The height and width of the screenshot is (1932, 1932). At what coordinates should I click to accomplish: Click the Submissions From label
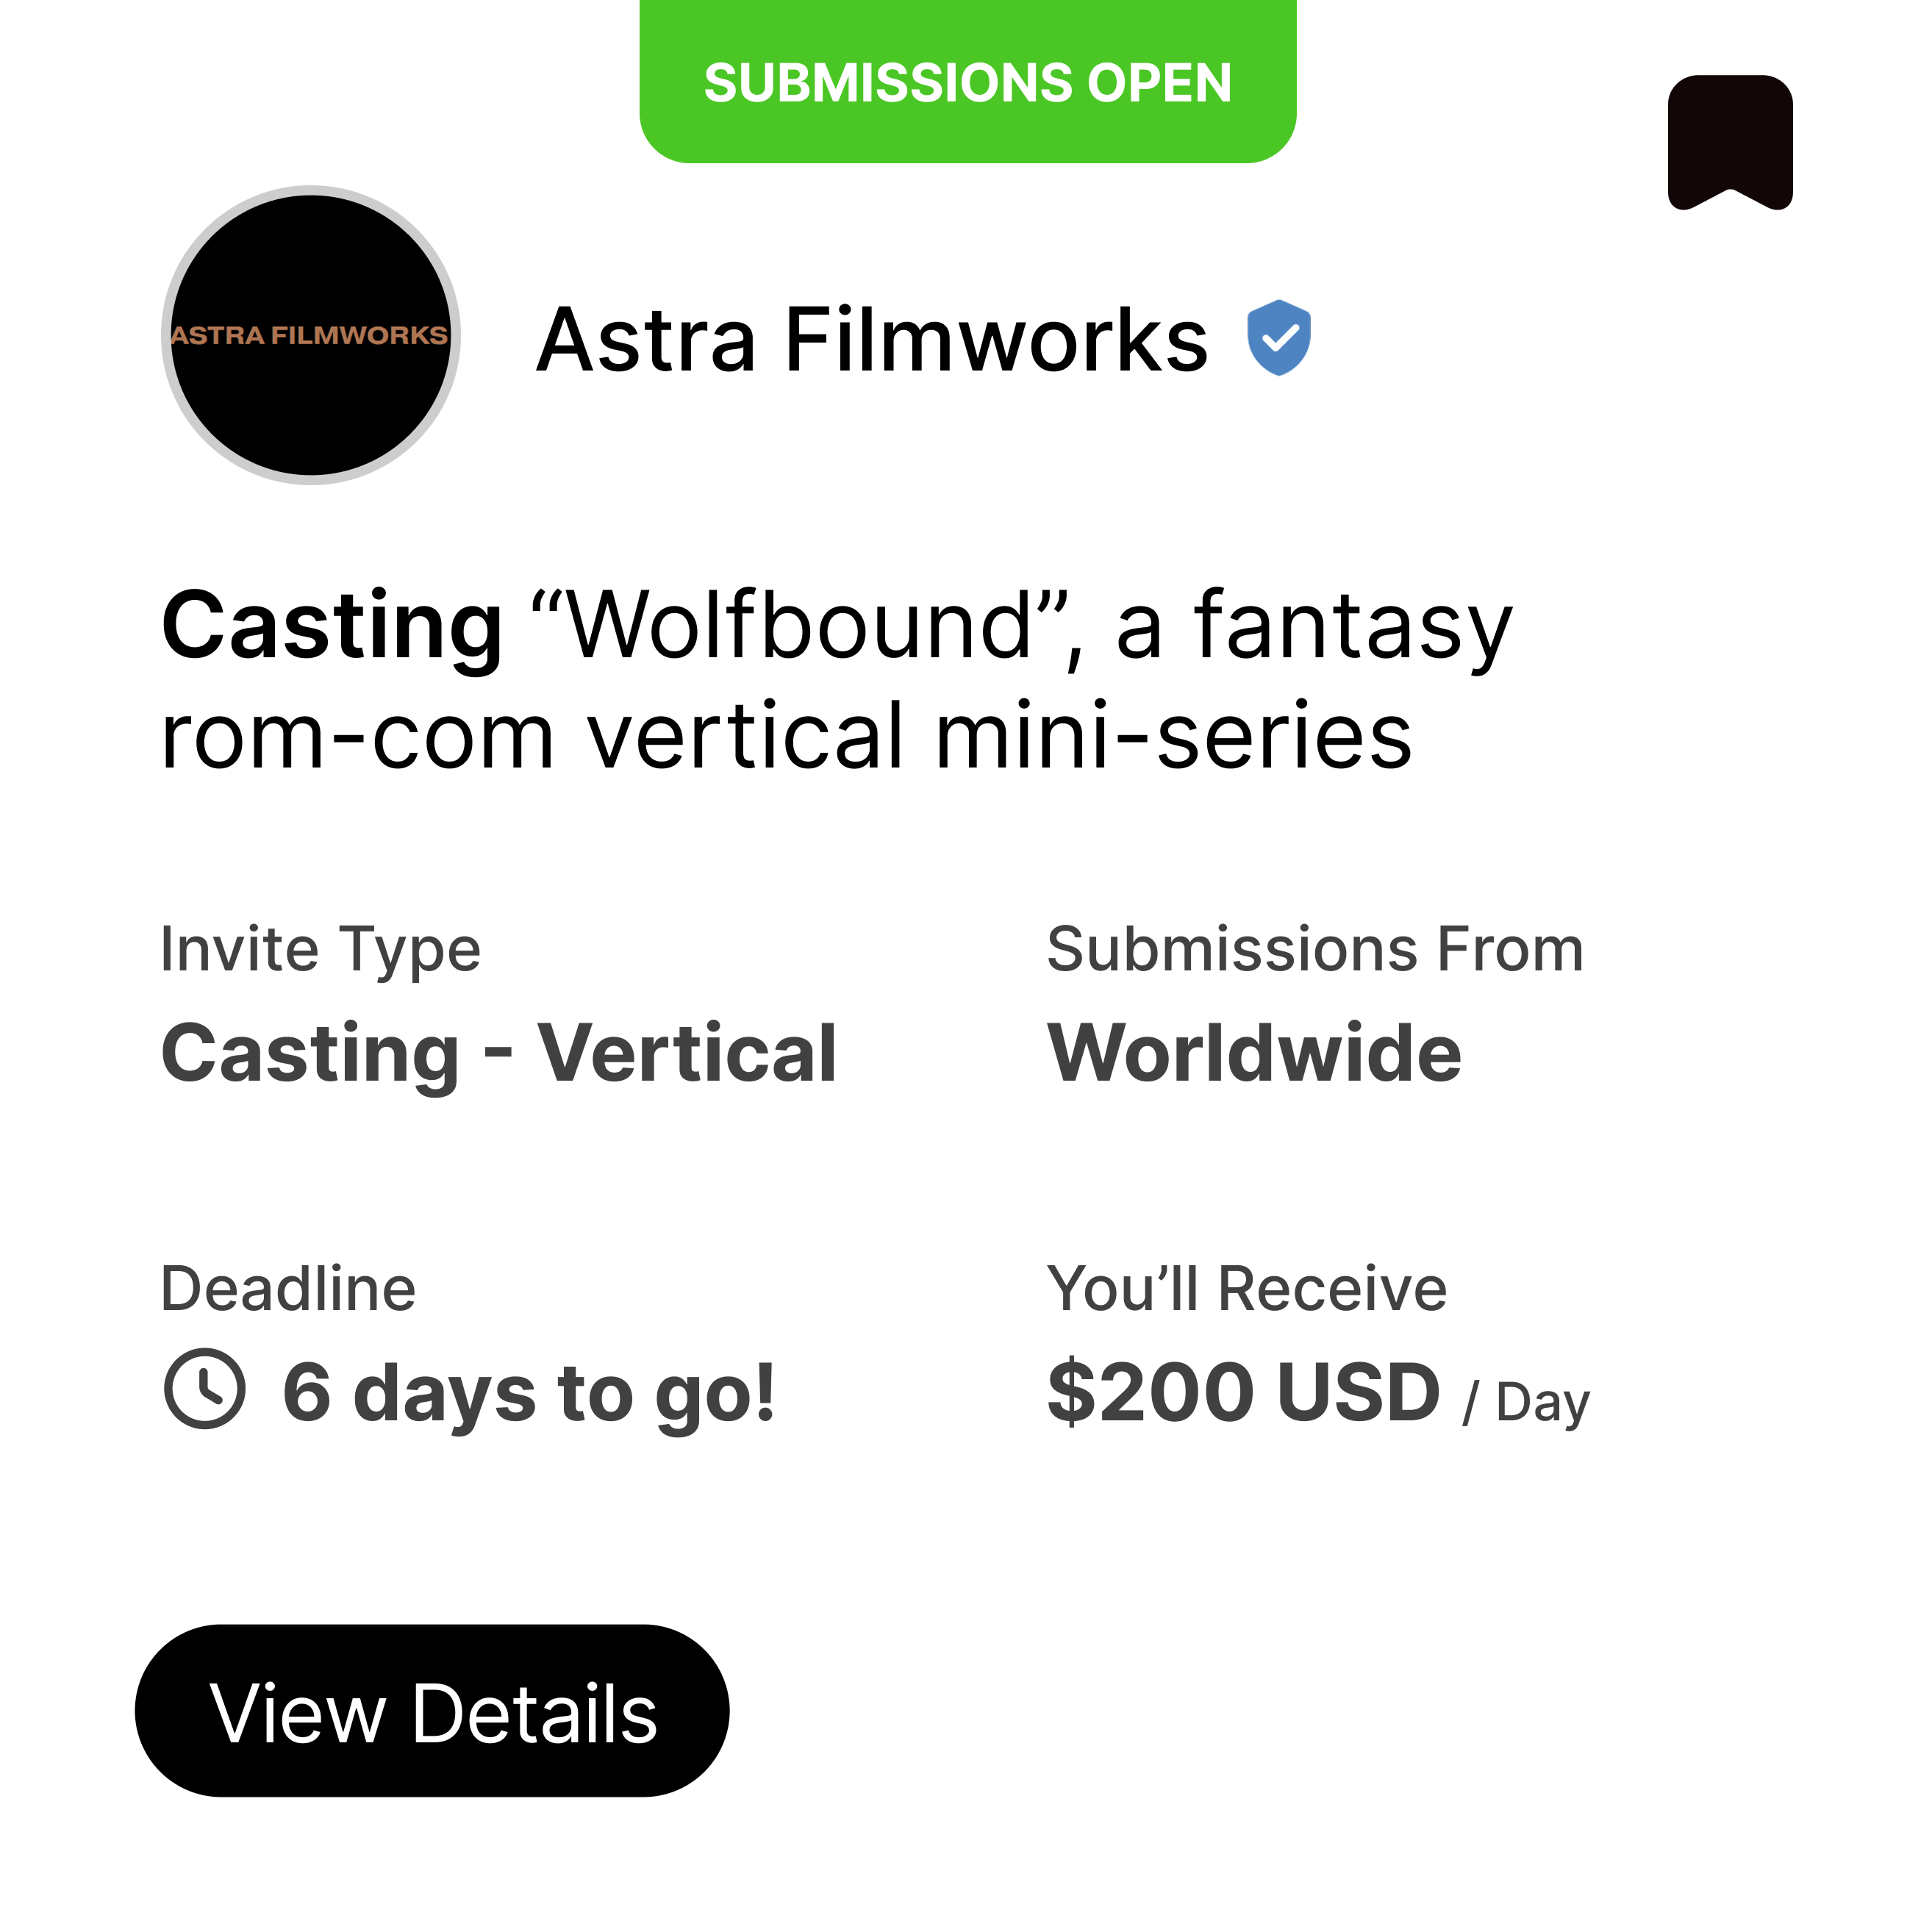tap(1315, 948)
